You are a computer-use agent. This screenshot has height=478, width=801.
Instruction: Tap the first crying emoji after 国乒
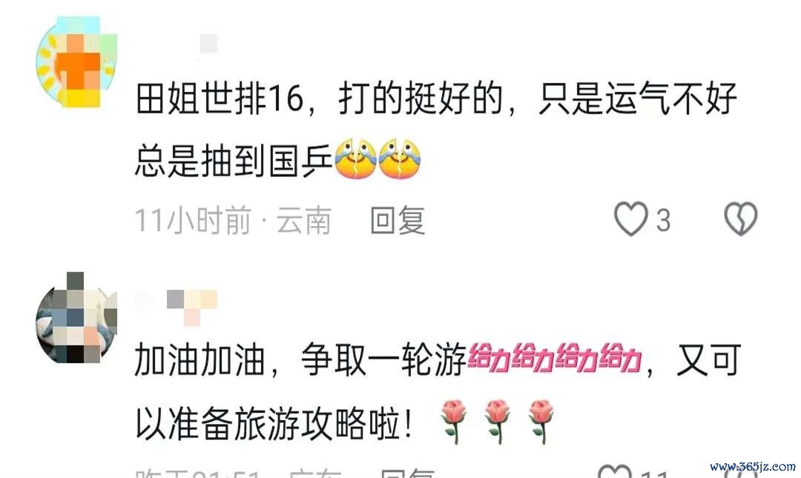point(355,159)
